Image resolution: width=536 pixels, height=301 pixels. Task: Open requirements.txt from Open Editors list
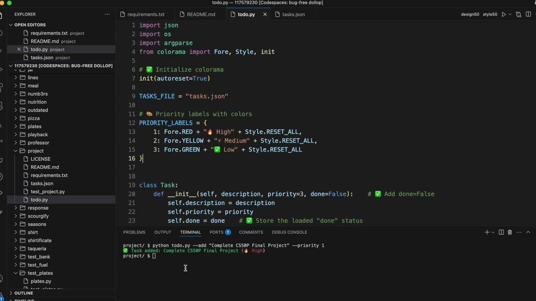coord(49,33)
